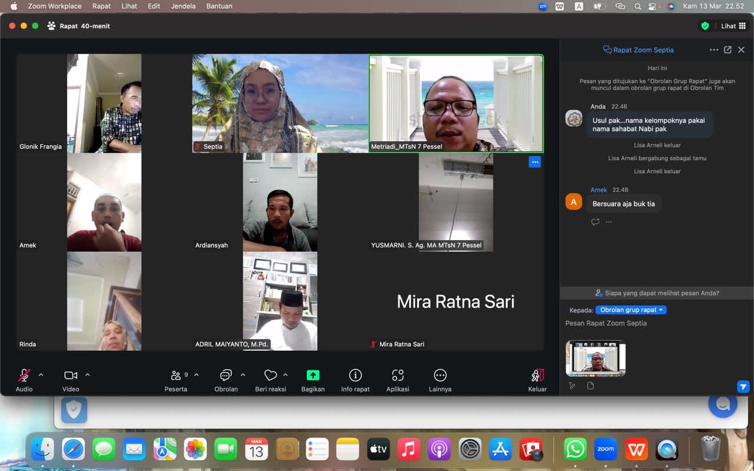The image size is (754, 471).
Task: Leave the meeting with Keluar
Action: pos(537,380)
